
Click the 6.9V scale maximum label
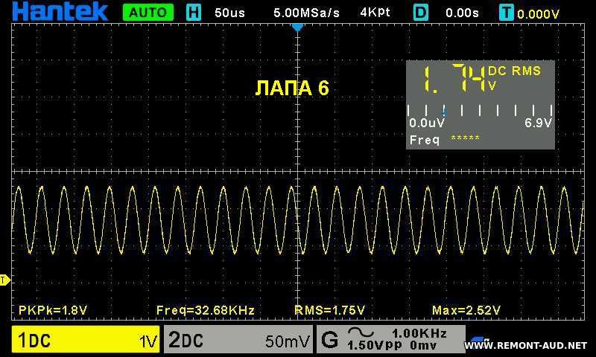(x=538, y=123)
